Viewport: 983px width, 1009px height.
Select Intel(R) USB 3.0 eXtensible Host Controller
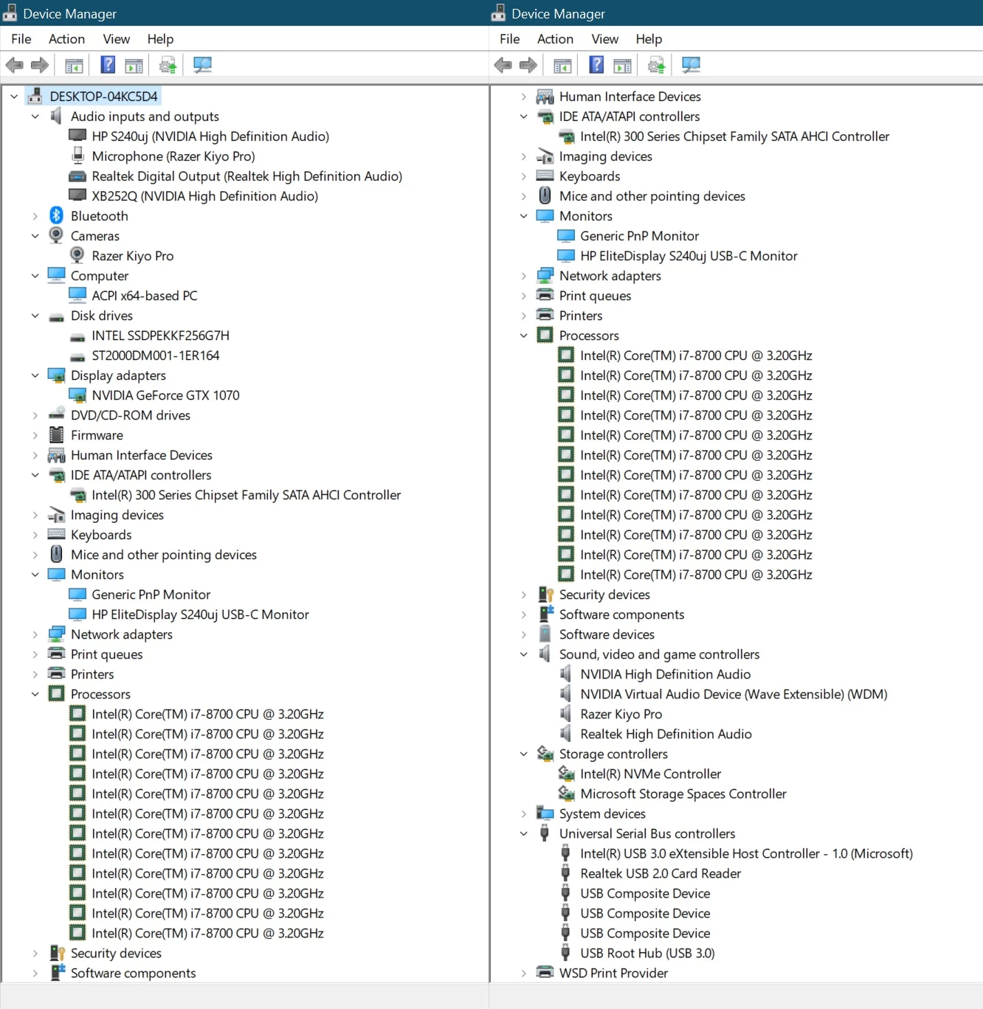point(746,853)
